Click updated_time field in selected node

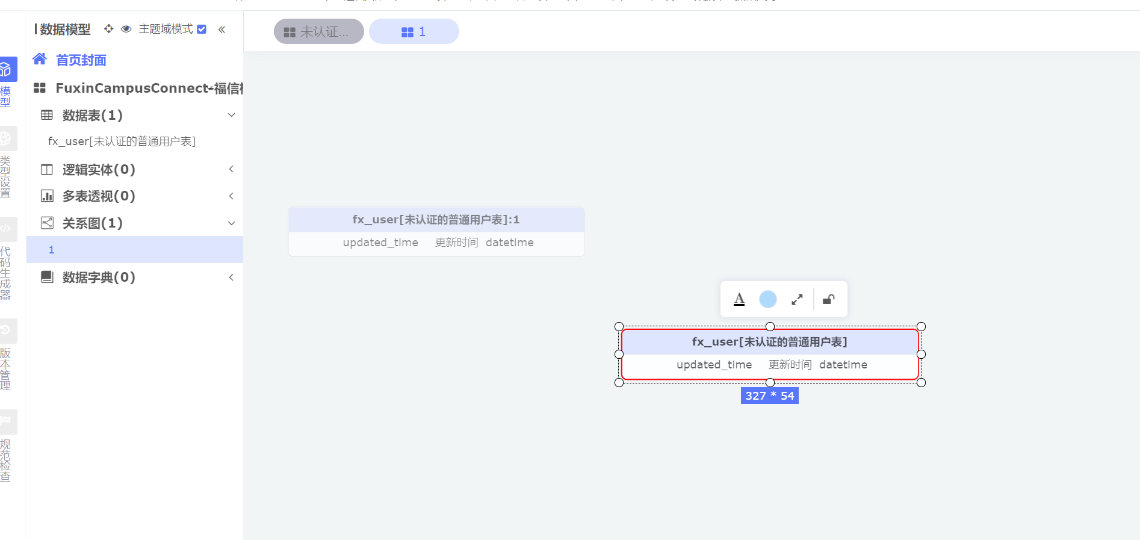pyautogui.click(x=714, y=365)
